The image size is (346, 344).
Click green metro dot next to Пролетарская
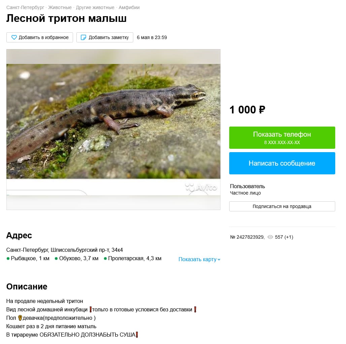pyautogui.click(x=105, y=259)
